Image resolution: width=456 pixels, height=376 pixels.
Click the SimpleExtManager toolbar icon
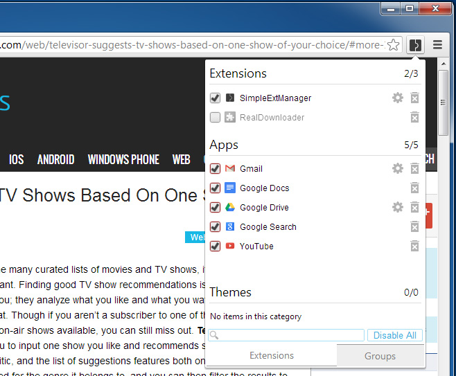coord(415,45)
